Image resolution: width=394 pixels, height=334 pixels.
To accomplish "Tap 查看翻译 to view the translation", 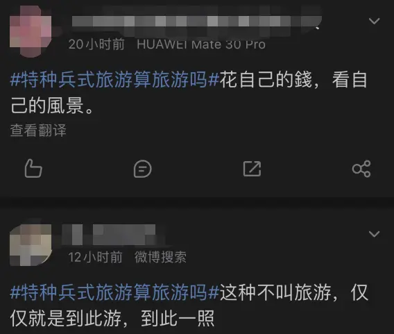I will tap(38, 131).
